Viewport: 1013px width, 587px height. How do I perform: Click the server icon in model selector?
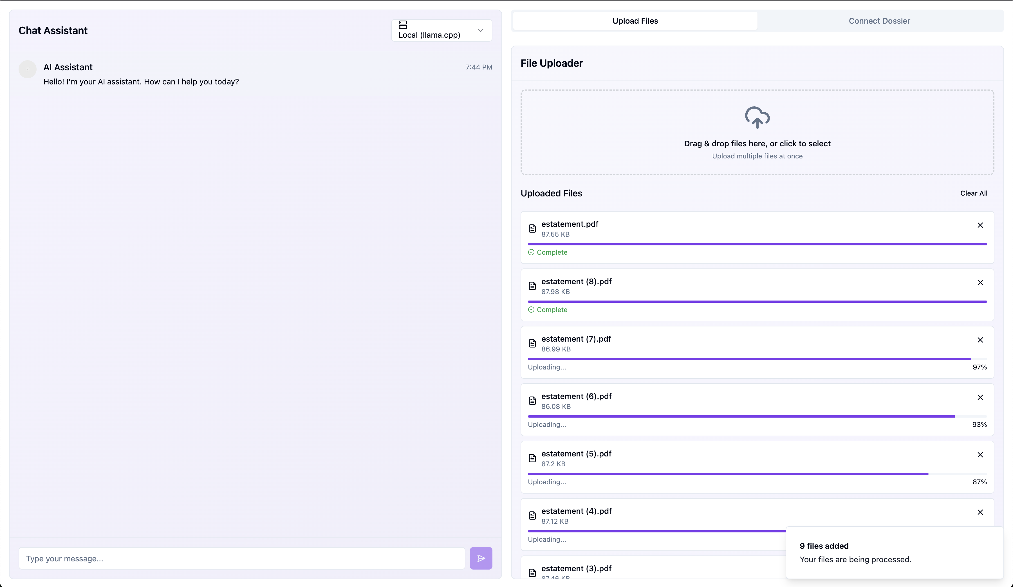pos(403,25)
